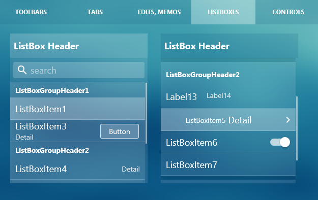Click the search magnifier icon
Screen dimensions: 318x200
pos(22,70)
